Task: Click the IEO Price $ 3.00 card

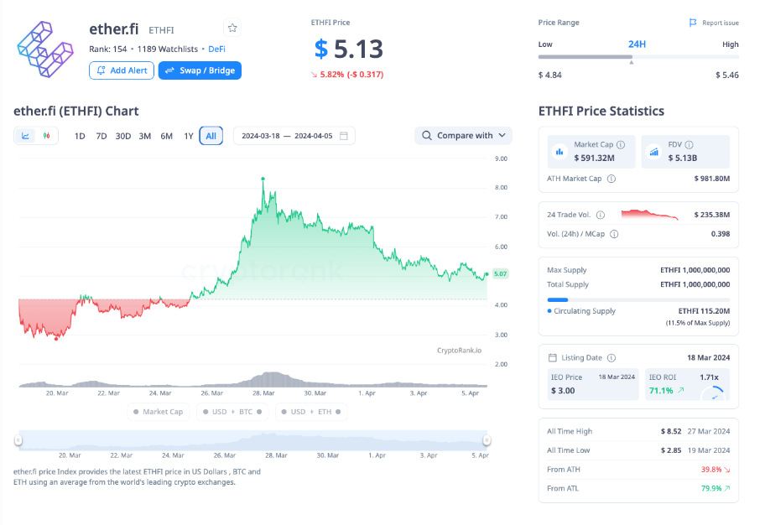Action: [x=593, y=384]
